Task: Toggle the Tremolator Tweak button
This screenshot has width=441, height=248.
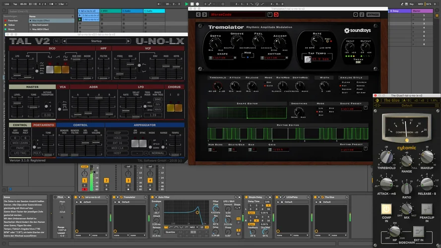Action: pyautogui.click(x=358, y=62)
